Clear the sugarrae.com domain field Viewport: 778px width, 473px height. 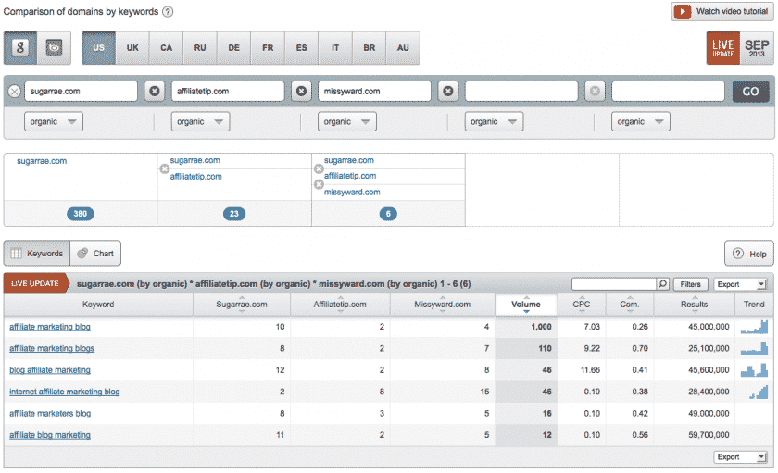[15, 92]
